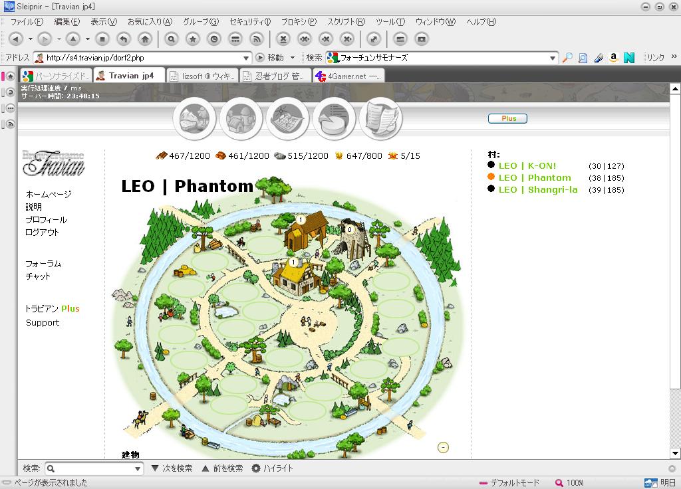This screenshot has height=489, width=681.
Task: Switch to the lizsoft @ ウィキ tab
Action: [x=202, y=76]
